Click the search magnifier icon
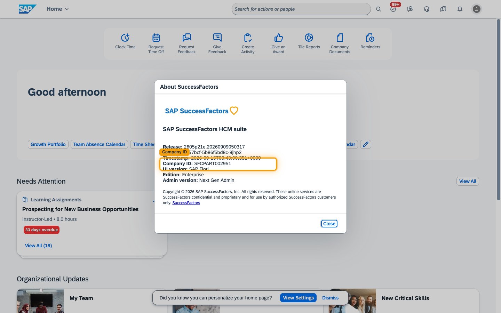Viewport: 501px width, 313px height. (x=379, y=9)
